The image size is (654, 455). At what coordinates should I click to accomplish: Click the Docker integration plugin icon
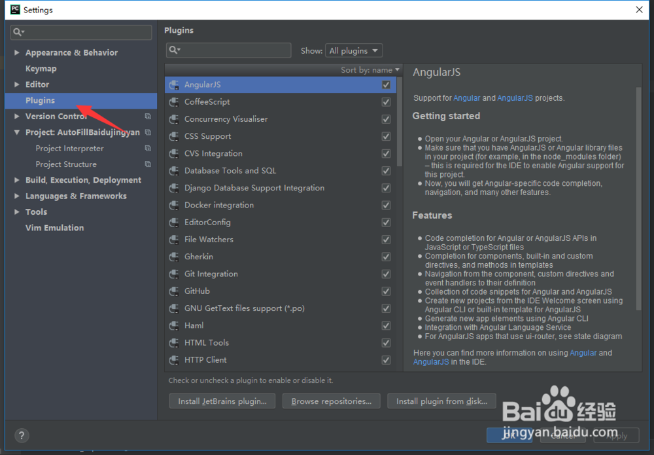pos(174,205)
